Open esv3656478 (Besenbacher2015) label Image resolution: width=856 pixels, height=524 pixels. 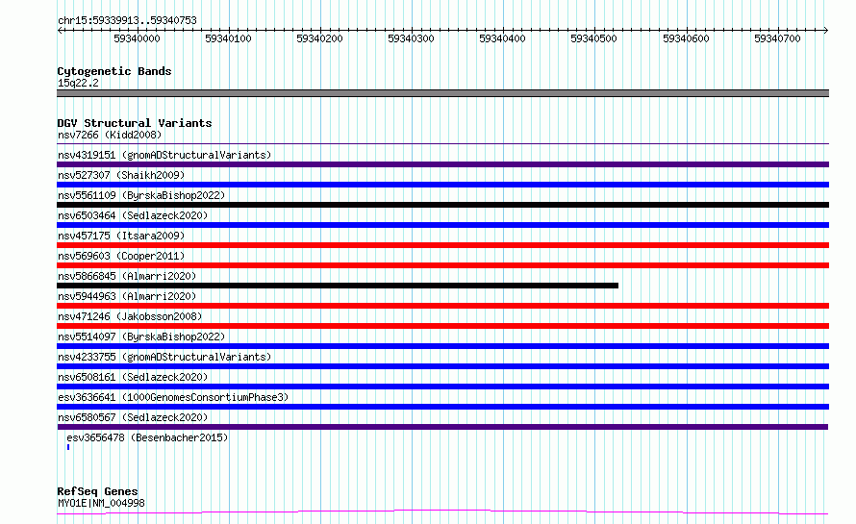pyautogui.click(x=147, y=437)
